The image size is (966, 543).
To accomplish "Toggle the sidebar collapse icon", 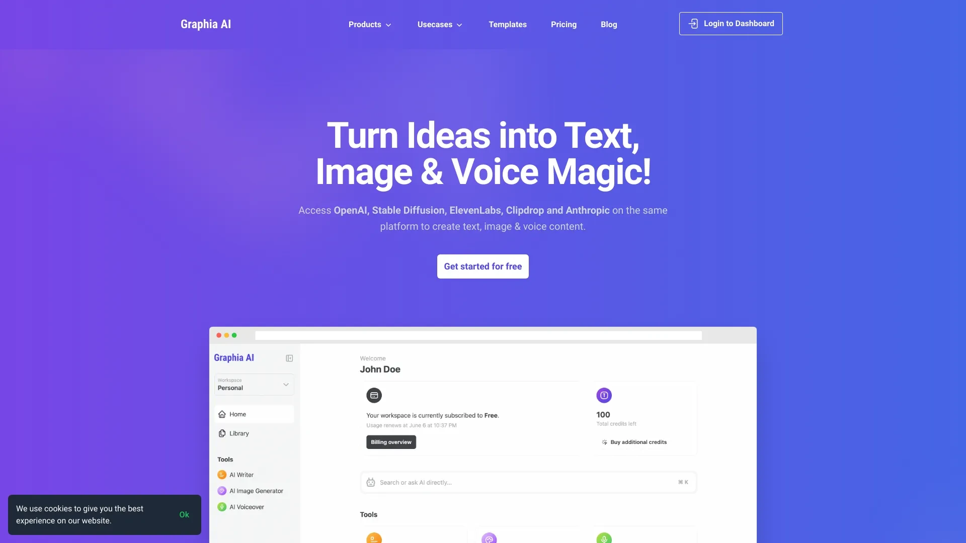I will pos(289,358).
